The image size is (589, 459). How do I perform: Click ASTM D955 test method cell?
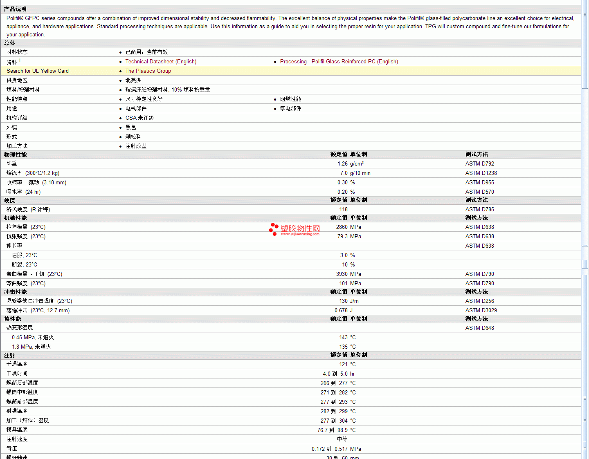[479, 182]
